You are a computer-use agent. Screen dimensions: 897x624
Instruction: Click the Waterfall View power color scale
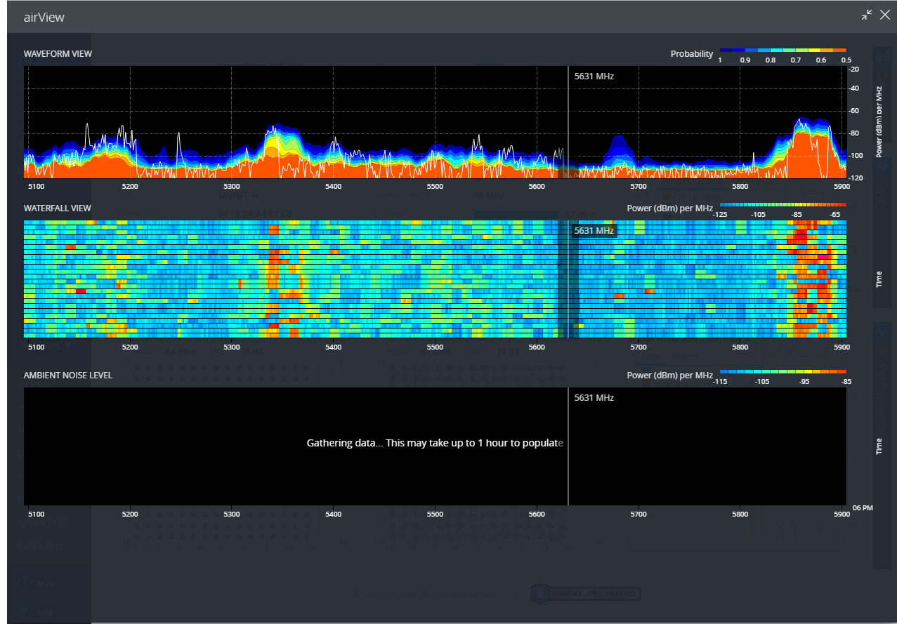(783, 204)
